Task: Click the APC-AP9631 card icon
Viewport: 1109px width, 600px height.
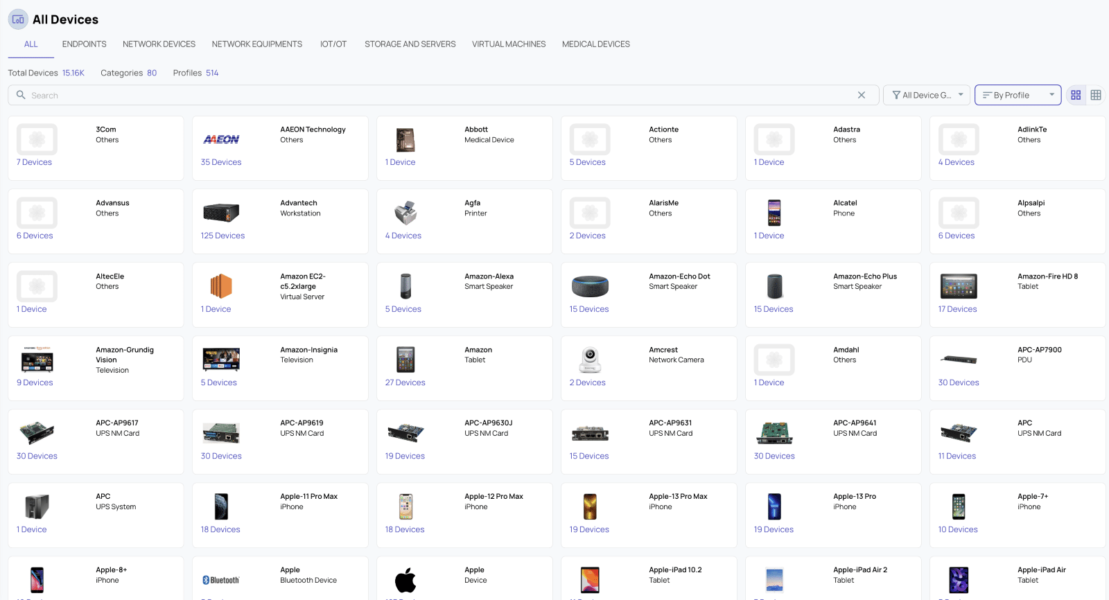Action: click(x=590, y=434)
